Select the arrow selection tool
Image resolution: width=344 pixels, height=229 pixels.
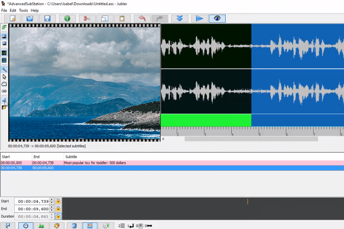pyautogui.click(x=4, y=77)
